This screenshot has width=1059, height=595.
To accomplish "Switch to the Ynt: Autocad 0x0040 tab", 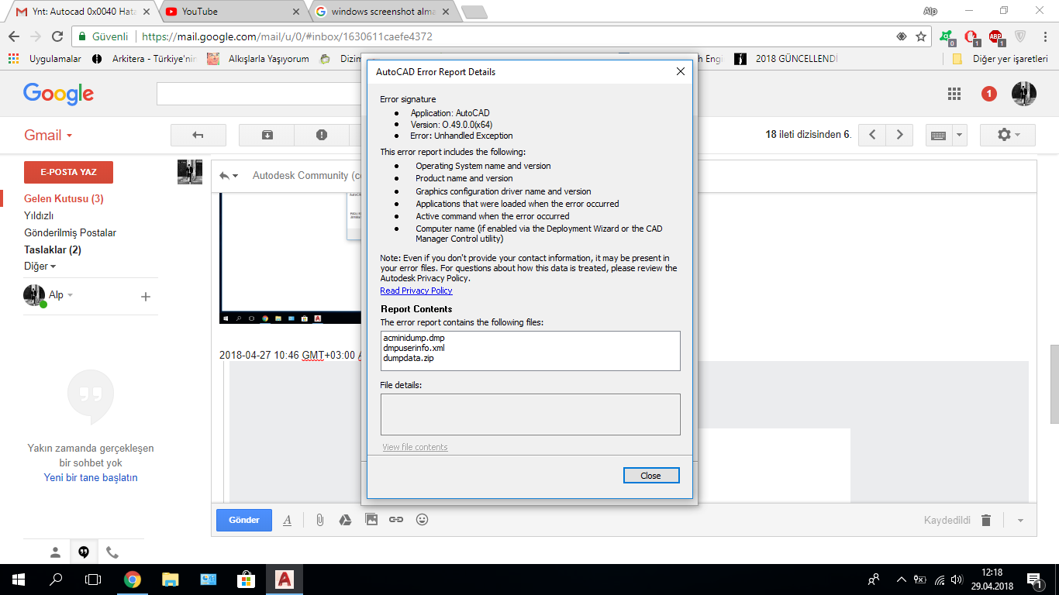I will pos(85,12).
